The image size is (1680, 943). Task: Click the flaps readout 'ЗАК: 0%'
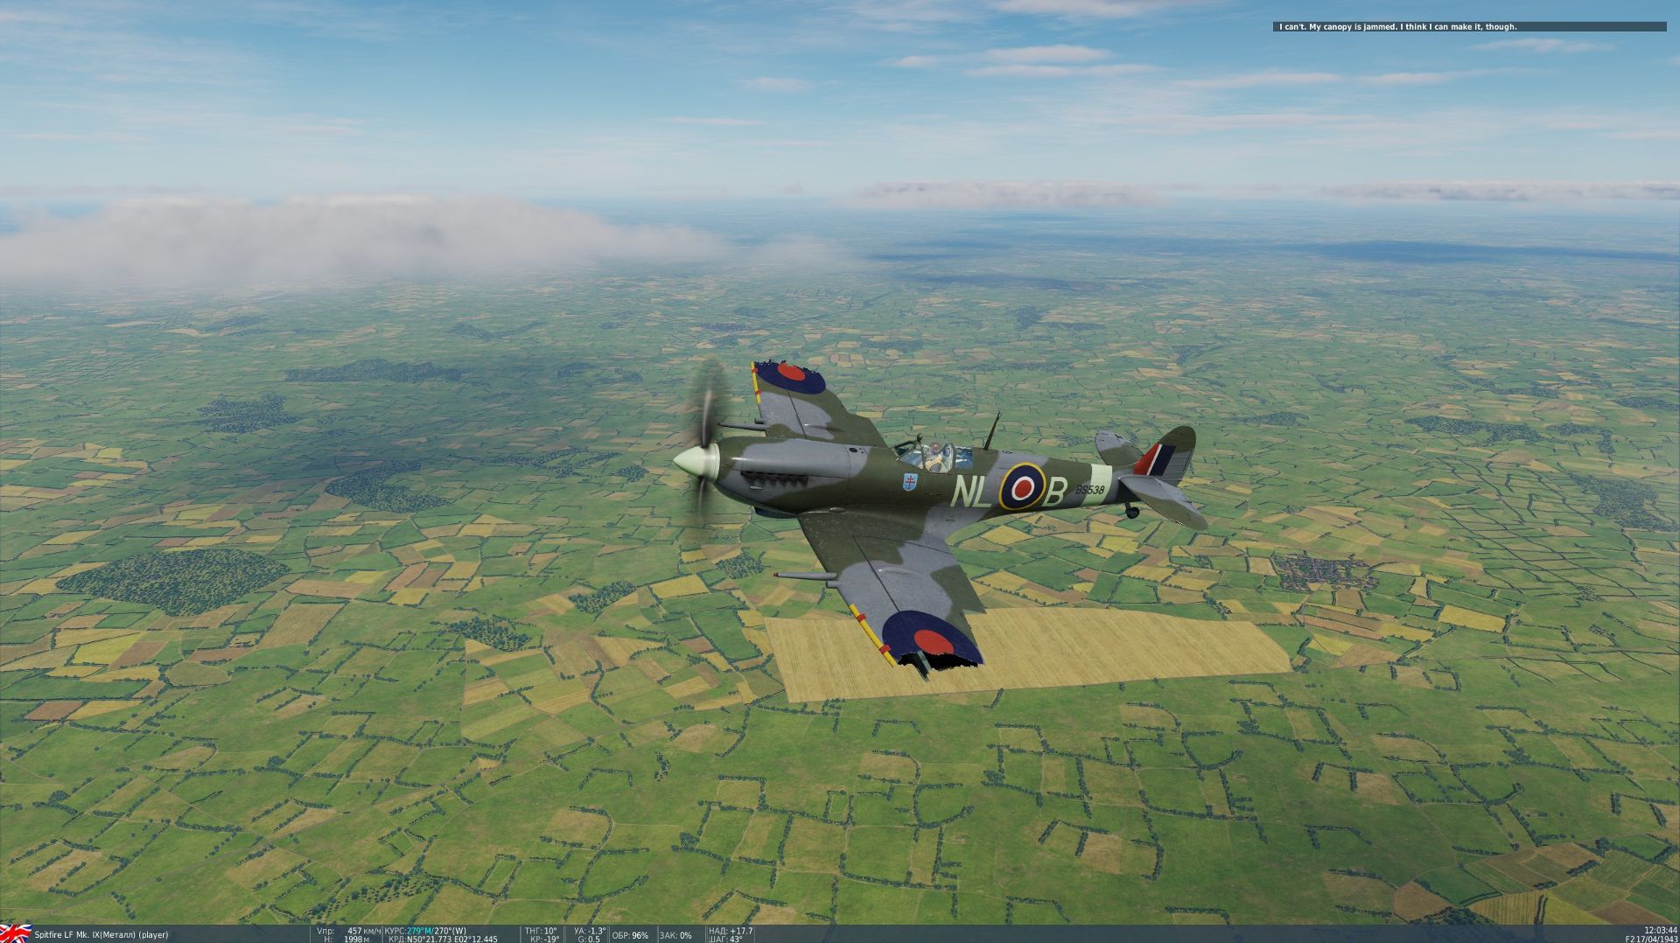pos(675,935)
